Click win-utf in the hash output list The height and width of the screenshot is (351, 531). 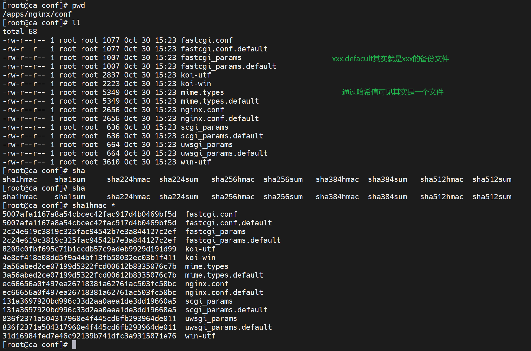tap(200, 336)
